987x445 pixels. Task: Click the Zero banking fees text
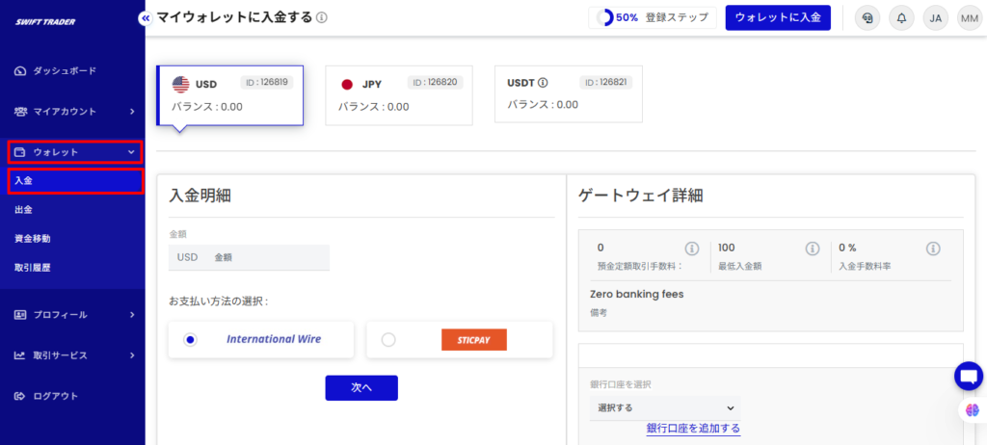click(x=637, y=294)
